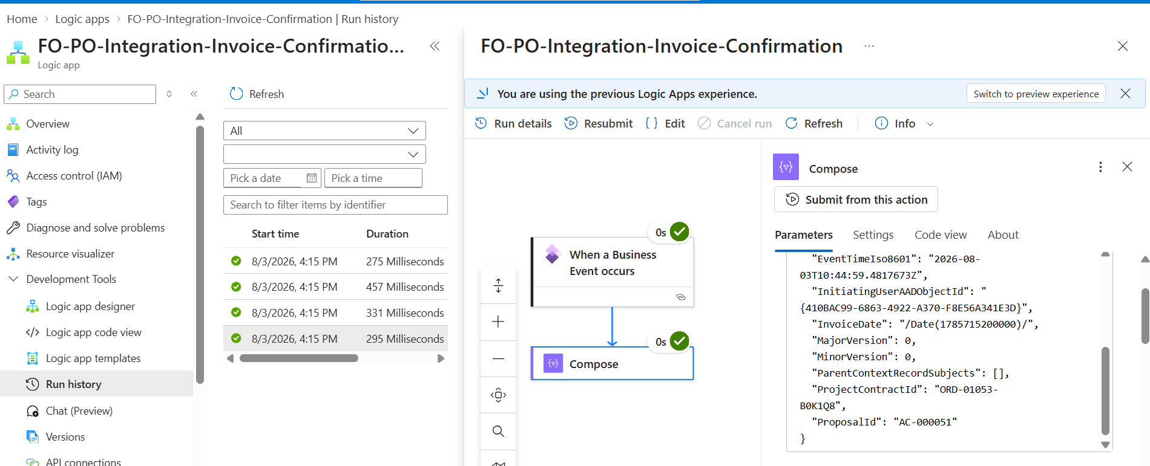Screen dimensions: 1150x466
Task: Open Tags in sidebar
Action: tap(36, 202)
